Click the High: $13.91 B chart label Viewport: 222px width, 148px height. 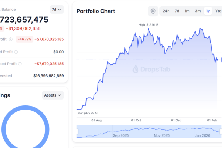pos(148,25)
